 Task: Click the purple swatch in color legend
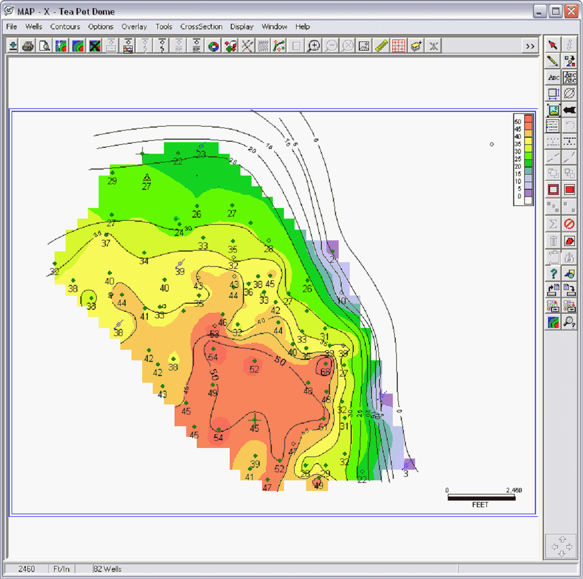528,193
